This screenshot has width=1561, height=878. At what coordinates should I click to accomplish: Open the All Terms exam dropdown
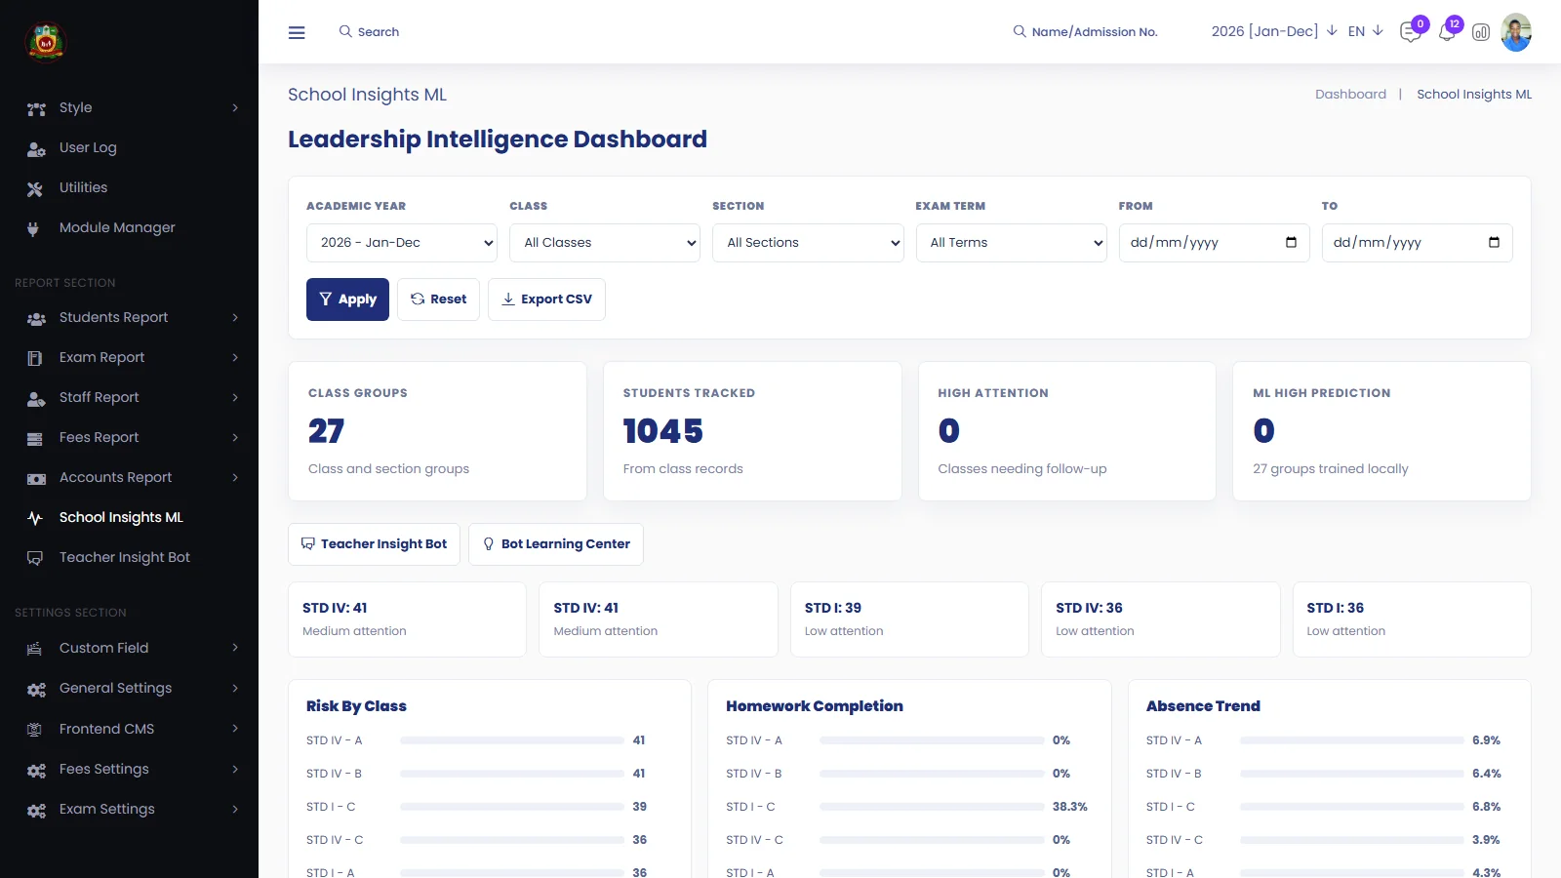click(x=1011, y=243)
